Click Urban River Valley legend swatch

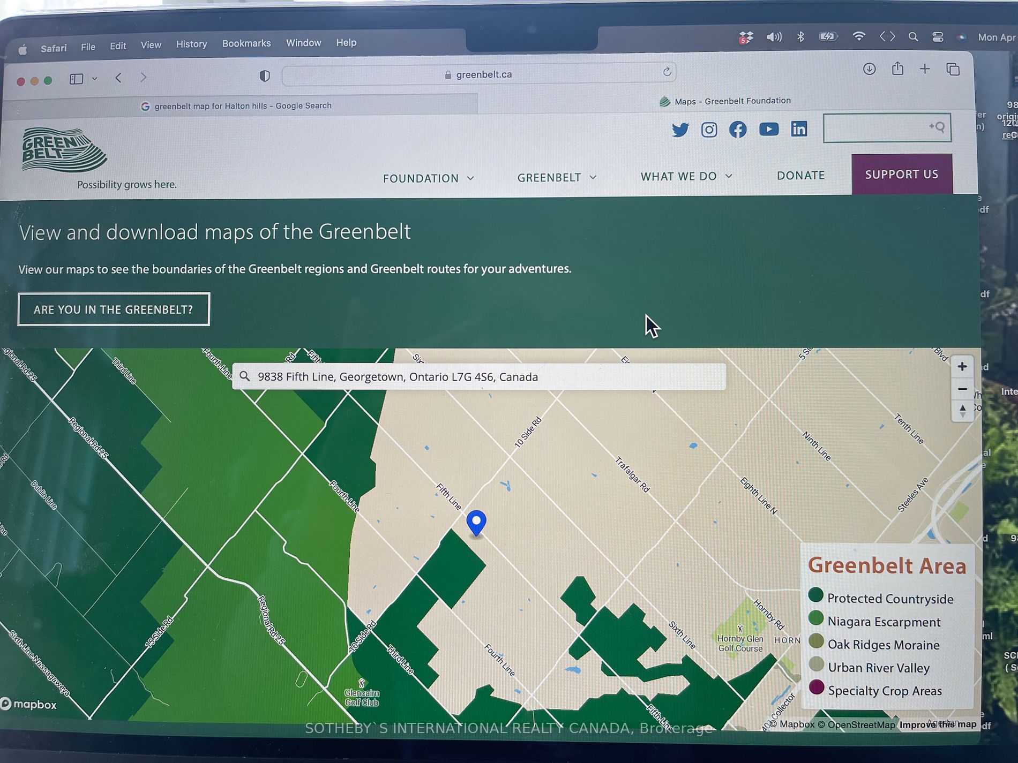point(816,664)
